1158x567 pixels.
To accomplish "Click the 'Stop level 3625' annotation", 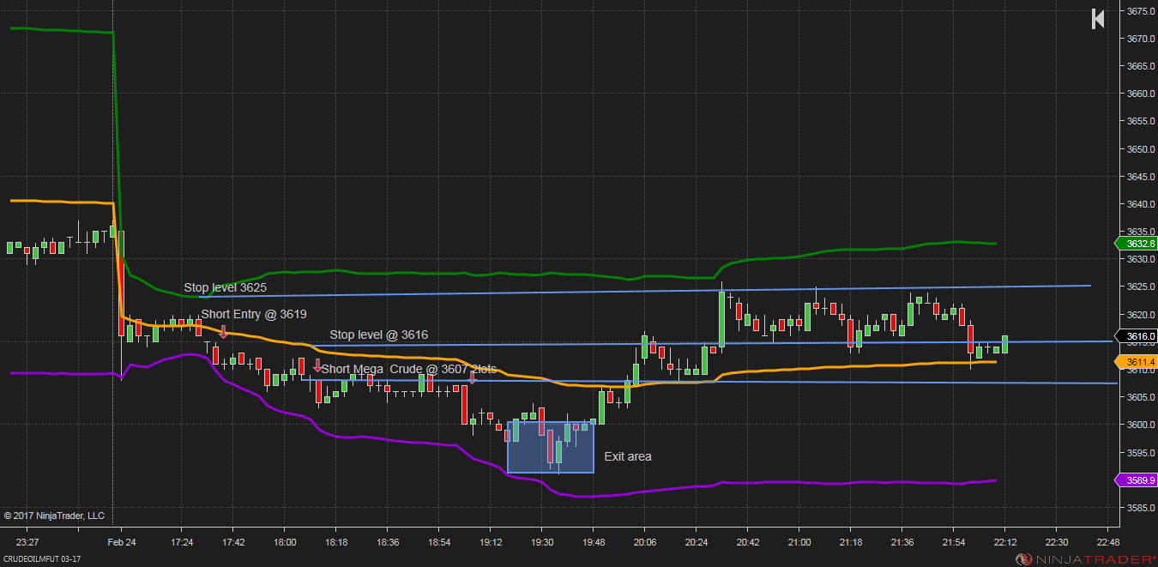I will (x=225, y=287).
